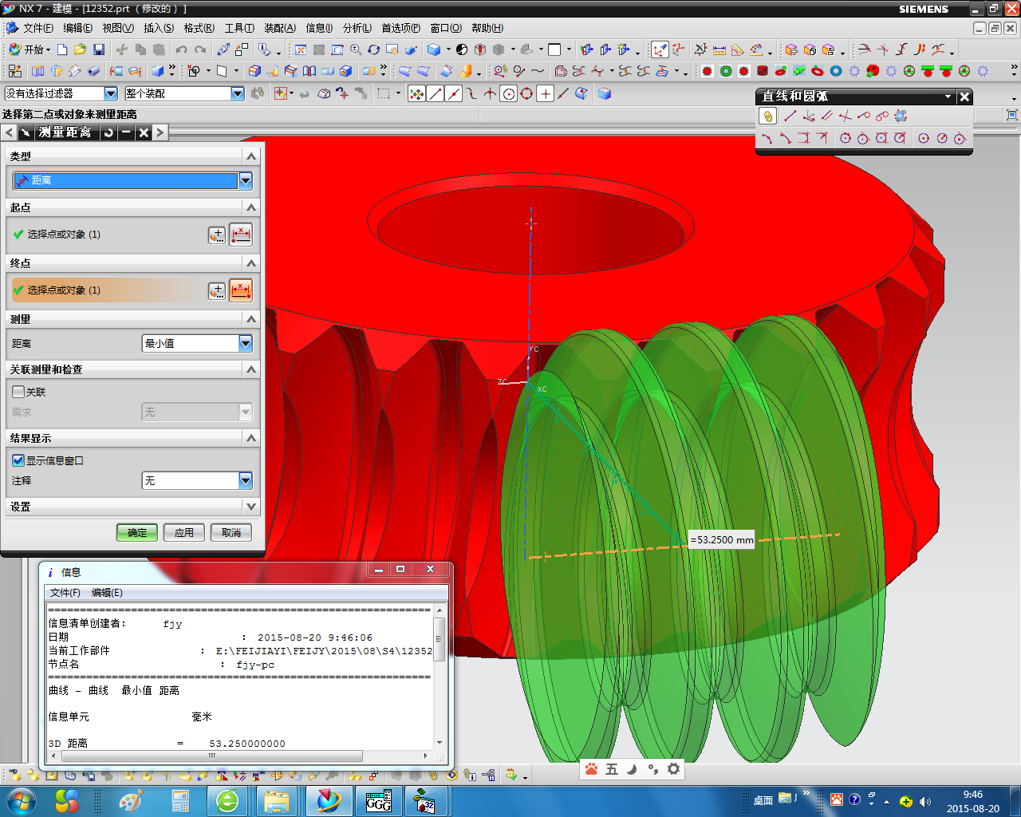Screen dimensions: 1021x817
Task: Click the volume speaker tray icon
Action: click(925, 801)
